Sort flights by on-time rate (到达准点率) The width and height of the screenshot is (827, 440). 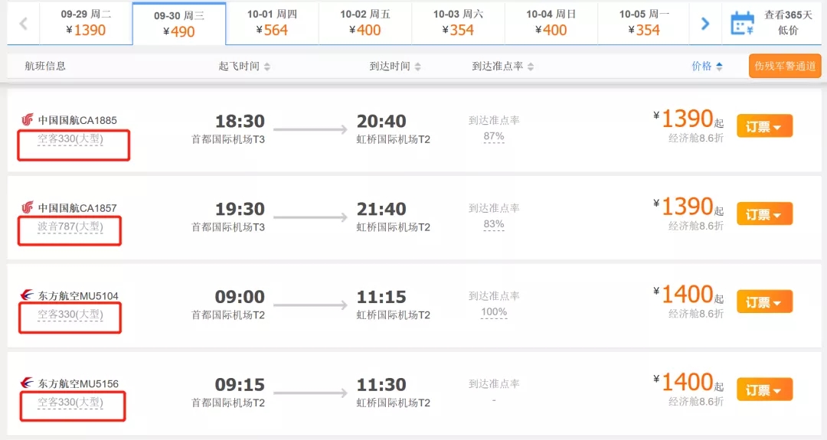pyautogui.click(x=502, y=67)
